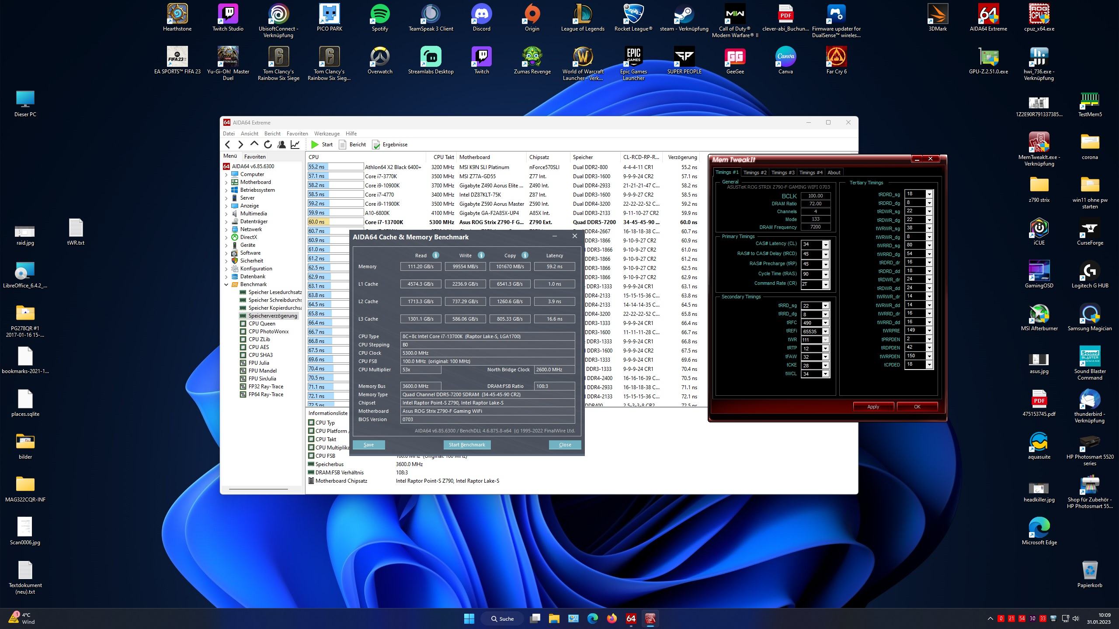Open GPU-Z.2.51.0.exe desktop icon
Screen dimensions: 1119x629
[988, 61]
